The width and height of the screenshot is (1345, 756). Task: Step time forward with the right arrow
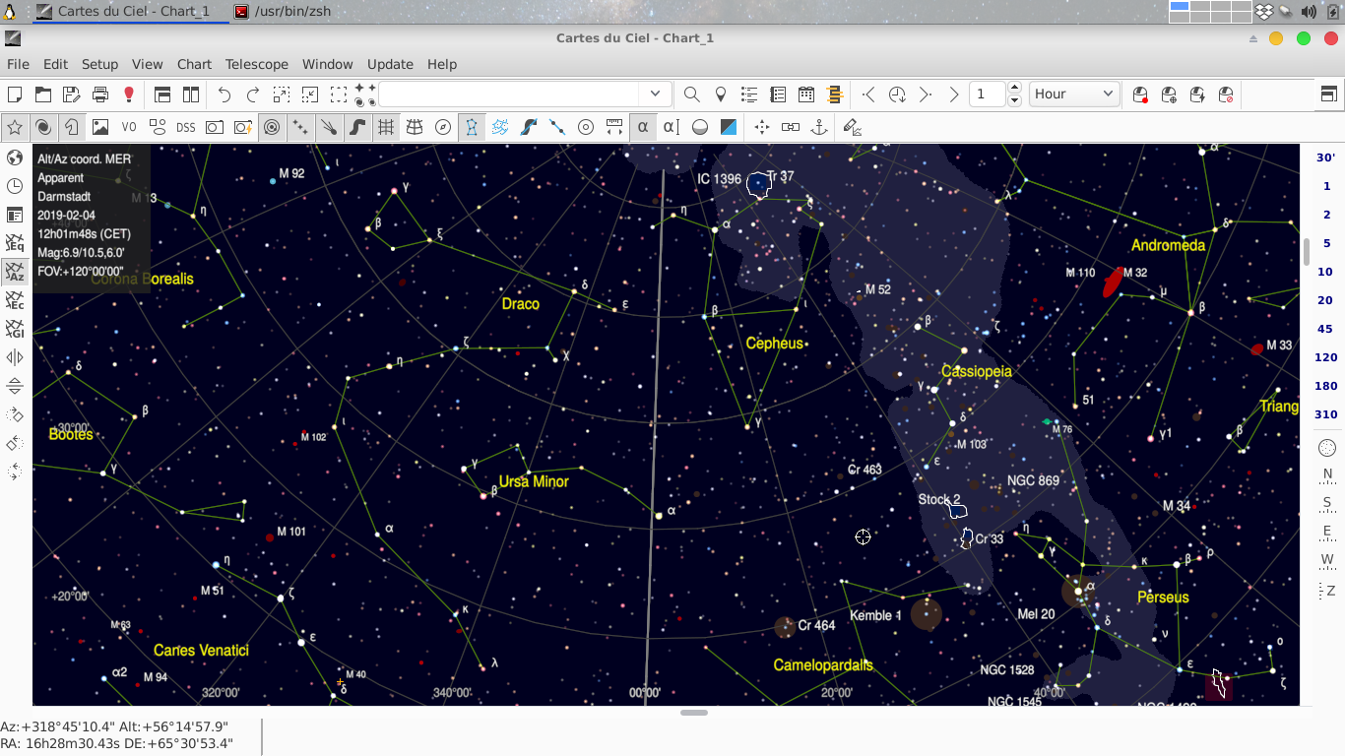pos(926,94)
